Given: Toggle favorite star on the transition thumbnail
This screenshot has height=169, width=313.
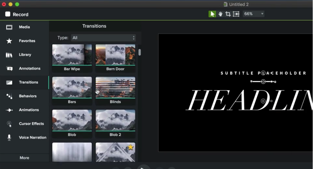Looking at the screenshot, I should pos(130,147).
